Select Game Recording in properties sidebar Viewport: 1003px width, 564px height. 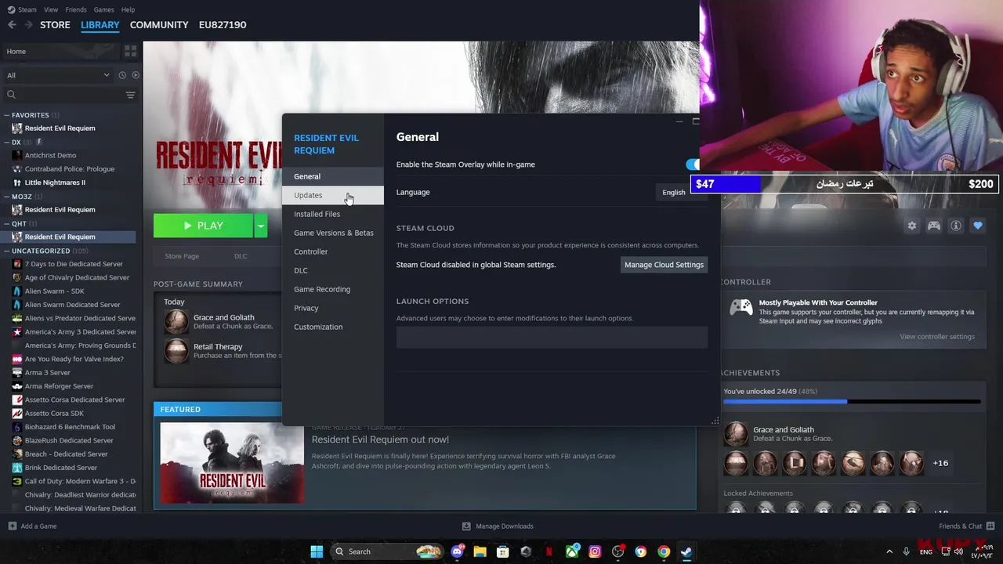coord(333,289)
